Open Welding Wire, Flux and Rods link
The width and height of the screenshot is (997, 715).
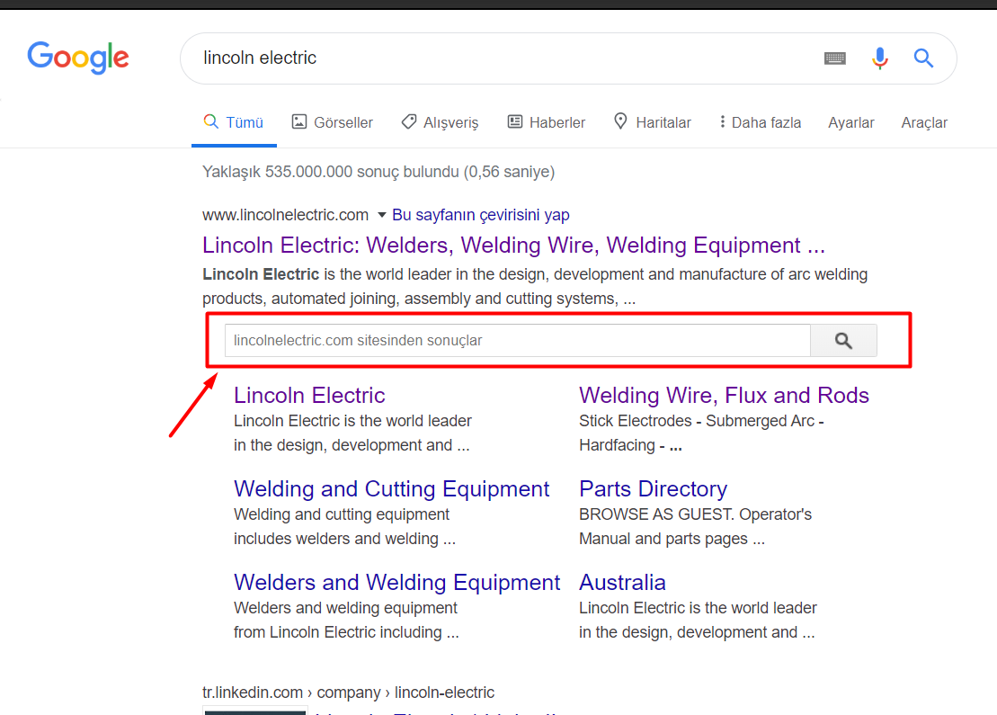coord(724,395)
